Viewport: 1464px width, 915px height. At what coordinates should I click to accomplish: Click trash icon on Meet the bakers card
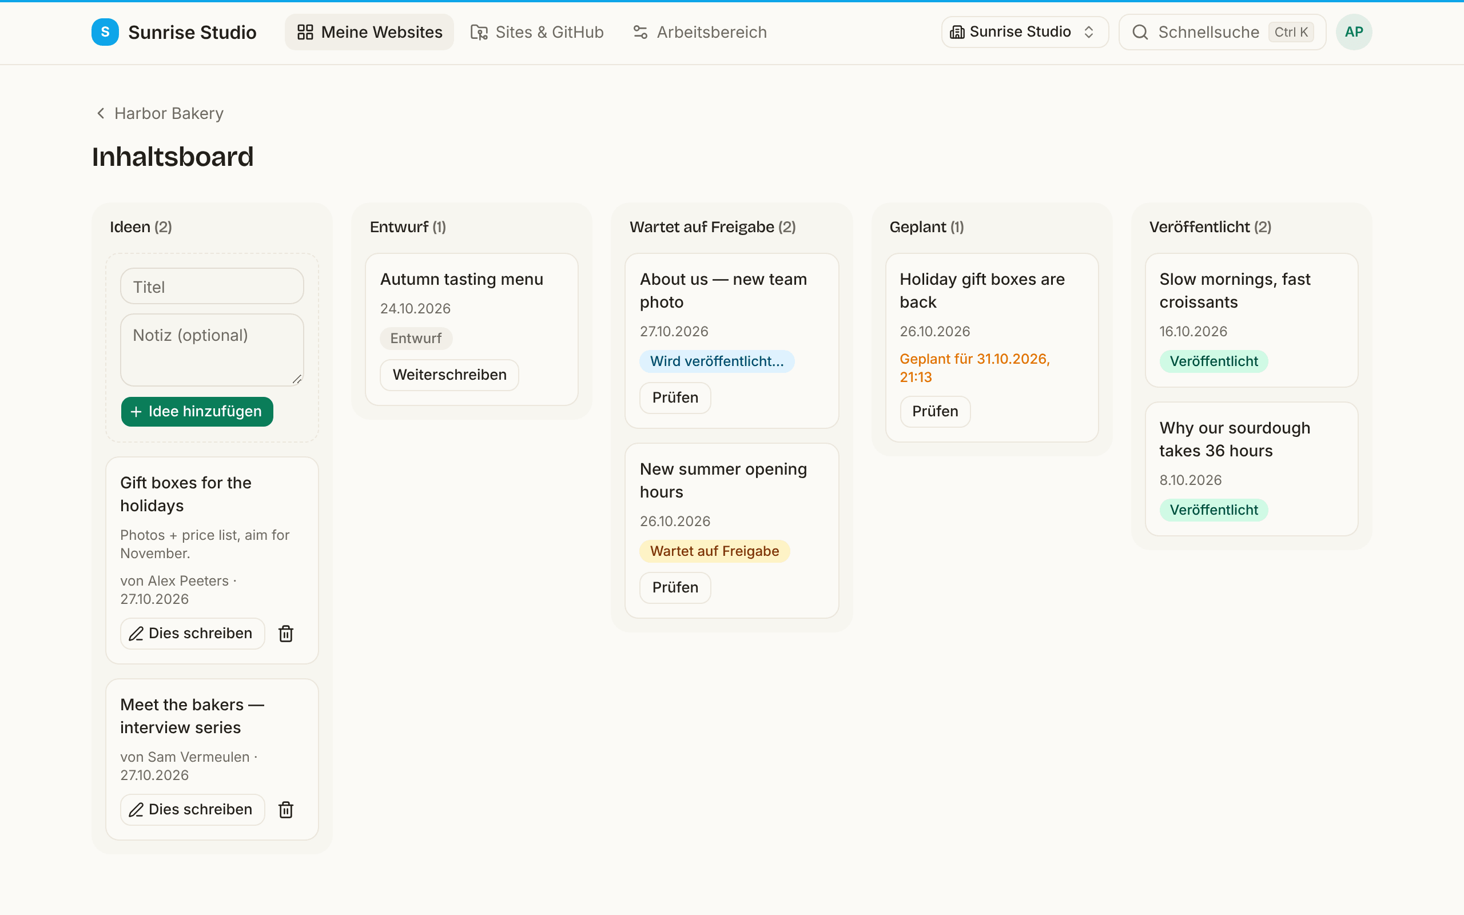click(x=285, y=810)
